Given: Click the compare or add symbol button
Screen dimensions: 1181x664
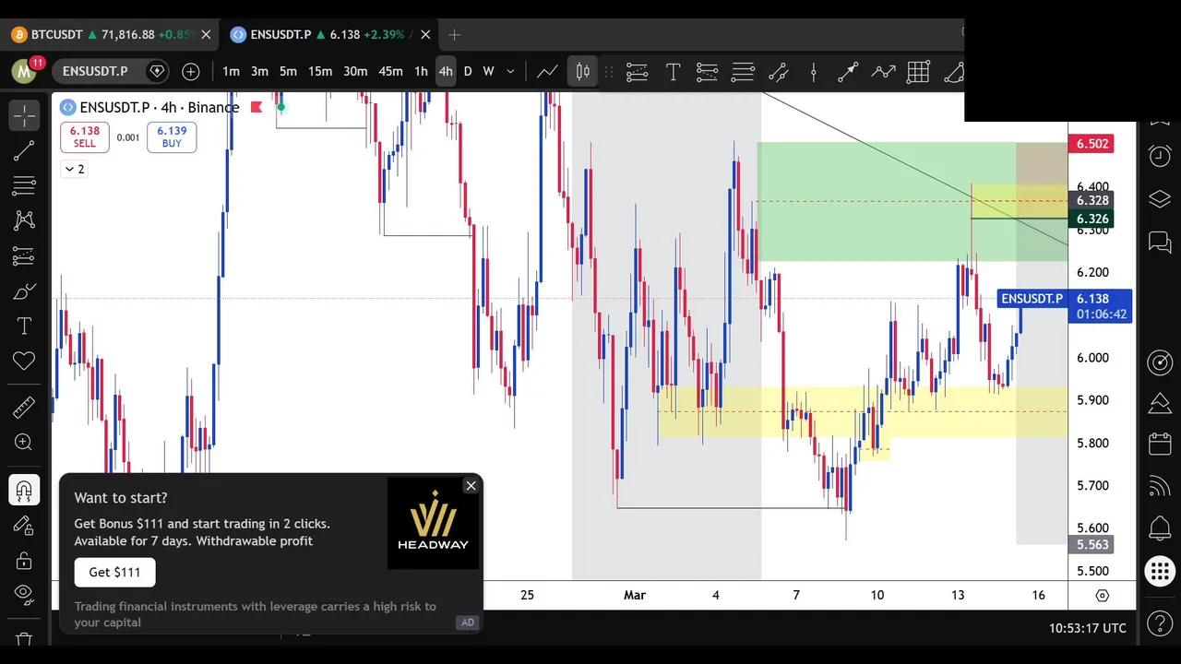Looking at the screenshot, I should (x=191, y=71).
